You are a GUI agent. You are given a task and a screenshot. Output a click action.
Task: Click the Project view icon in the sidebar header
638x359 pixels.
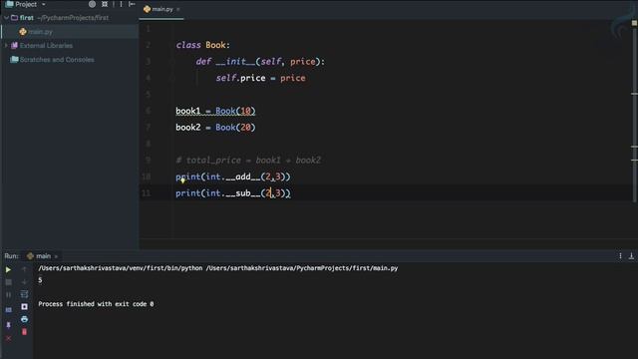point(9,4)
